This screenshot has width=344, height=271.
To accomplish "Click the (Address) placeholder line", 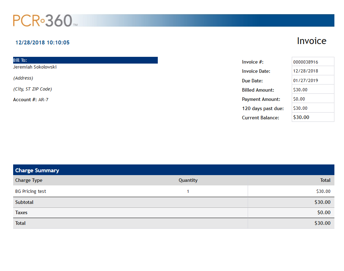I will [x=23, y=78].
